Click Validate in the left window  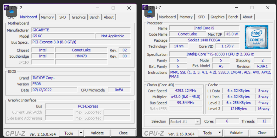(97, 133)
